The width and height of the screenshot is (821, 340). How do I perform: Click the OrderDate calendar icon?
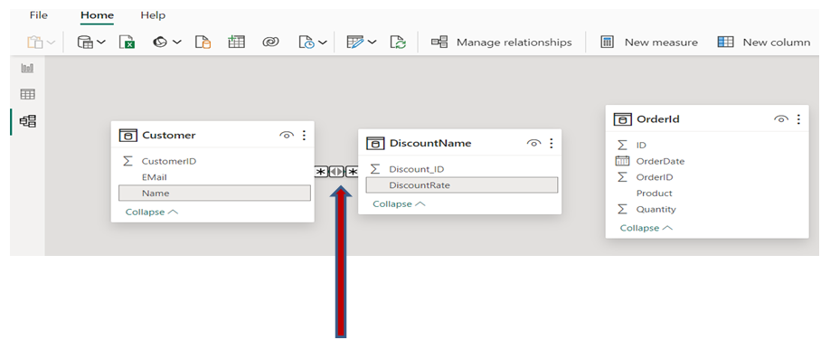[622, 161]
